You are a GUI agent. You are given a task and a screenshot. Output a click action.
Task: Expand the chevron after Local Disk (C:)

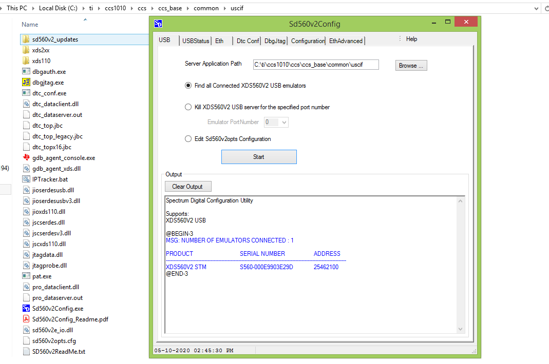[84, 8]
